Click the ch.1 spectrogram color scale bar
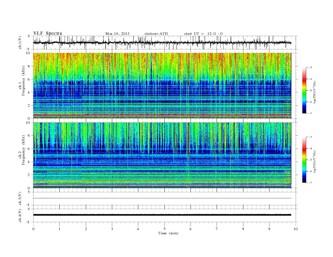This screenshot has height=257, width=333. coord(304,90)
